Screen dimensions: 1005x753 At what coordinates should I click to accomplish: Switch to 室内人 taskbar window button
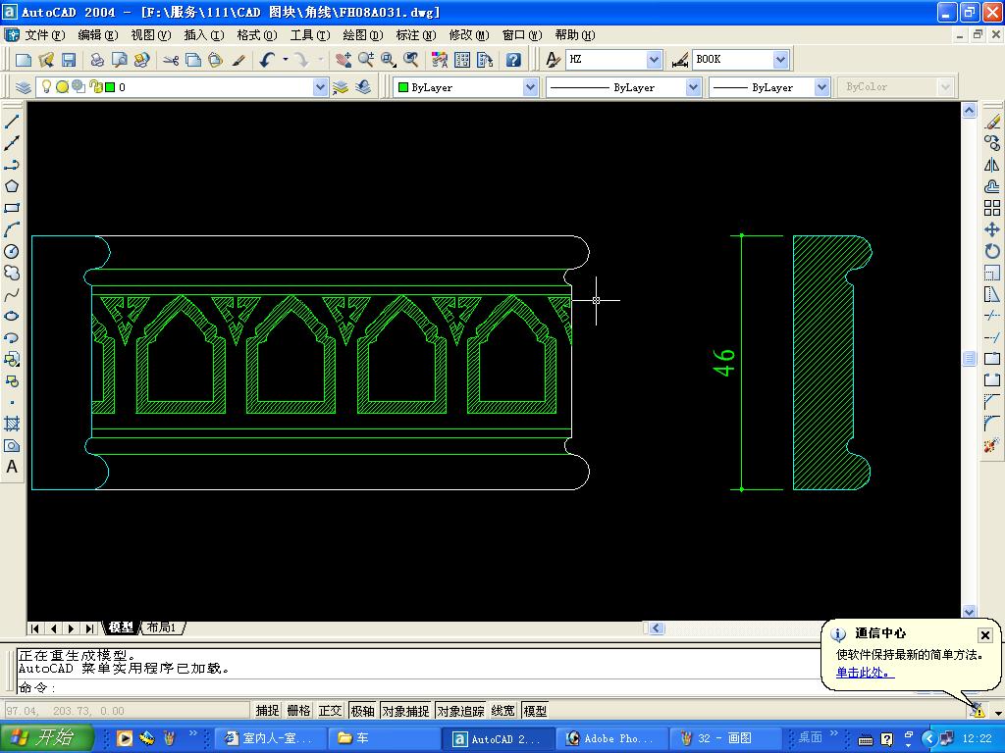click(269, 738)
